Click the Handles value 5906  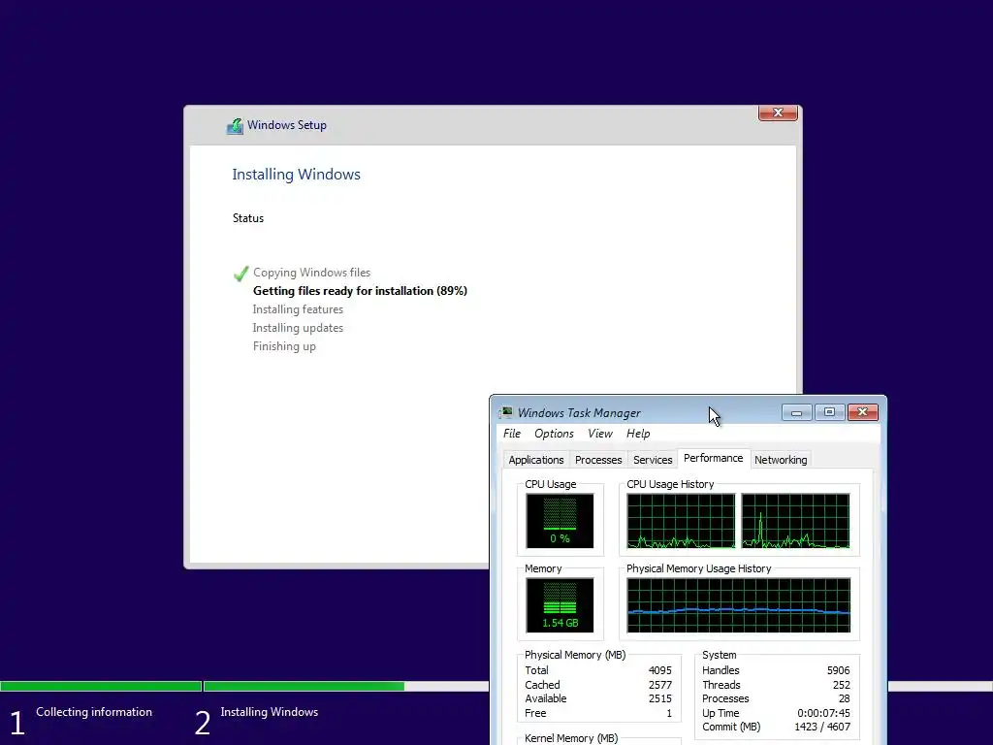click(838, 670)
